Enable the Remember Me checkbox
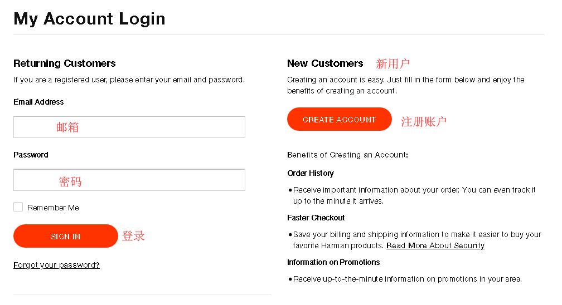 coord(18,207)
